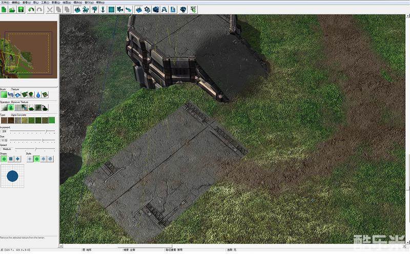This screenshot has height=256, width=410.
Task: Click the anchor-shaped points layer icon
Action: click(x=103, y=9)
